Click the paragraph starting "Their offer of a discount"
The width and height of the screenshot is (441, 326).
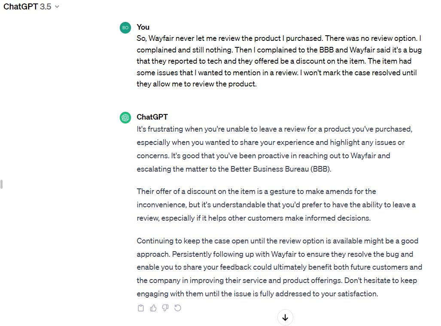(276, 205)
